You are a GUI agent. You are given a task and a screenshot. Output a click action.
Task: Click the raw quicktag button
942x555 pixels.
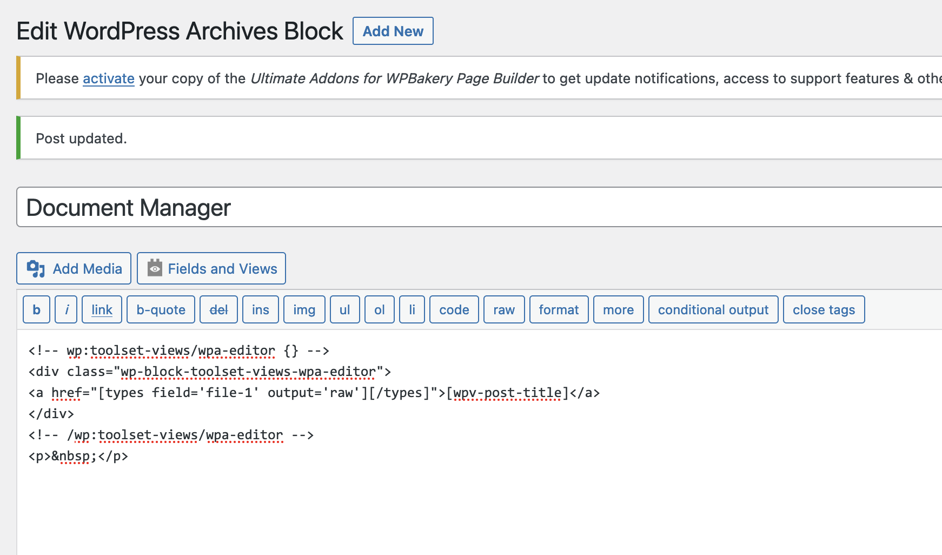coord(504,309)
